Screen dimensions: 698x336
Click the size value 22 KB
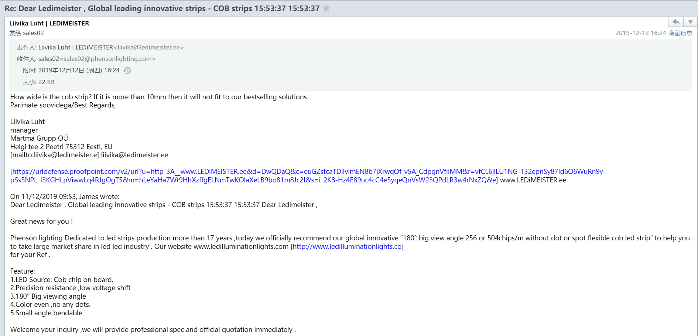pyautogui.click(x=47, y=82)
